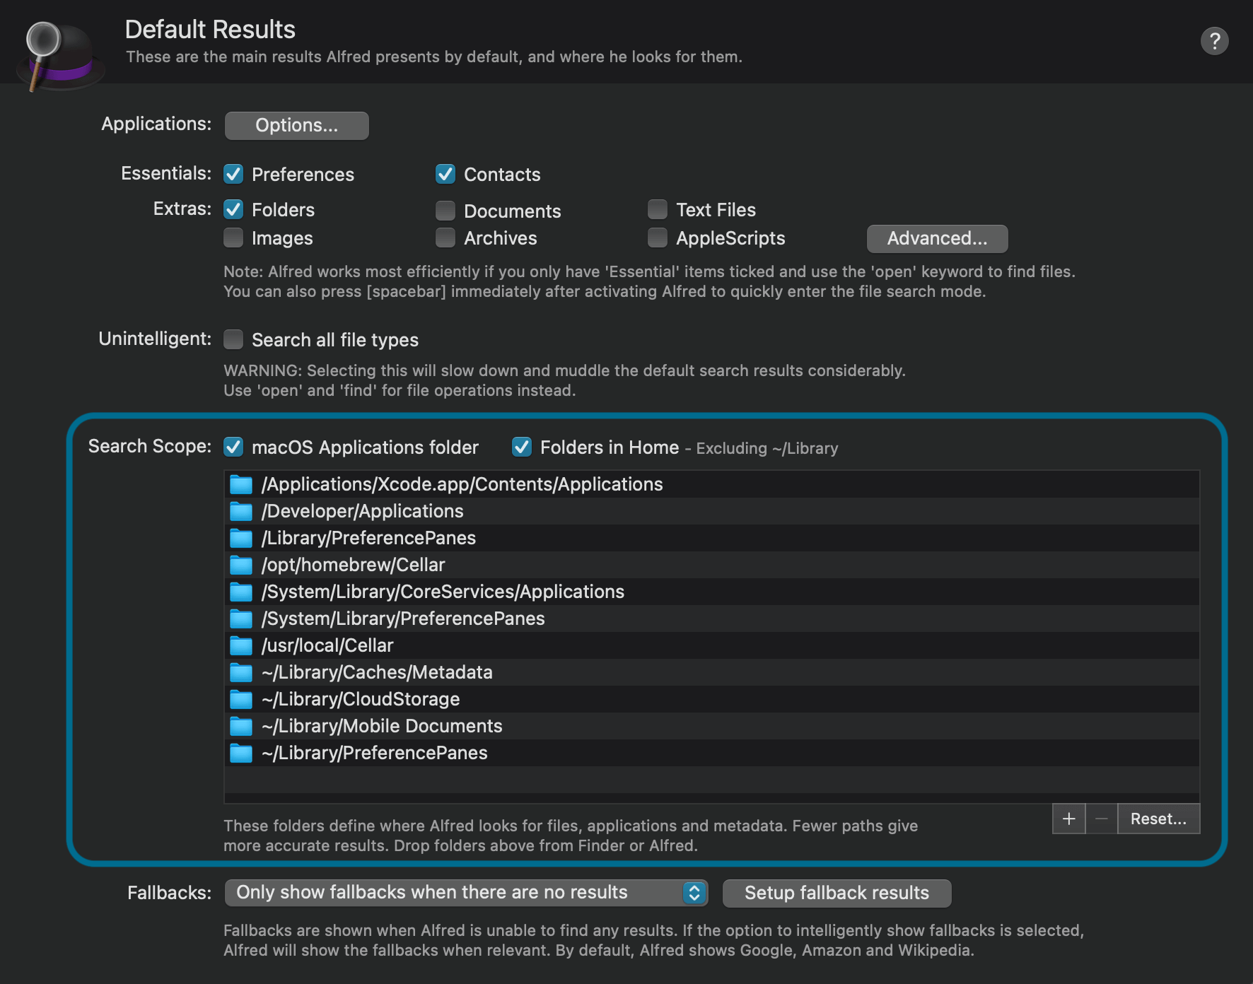
Task: Uncheck the Preferences essentials checkbox
Action: click(x=233, y=174)
